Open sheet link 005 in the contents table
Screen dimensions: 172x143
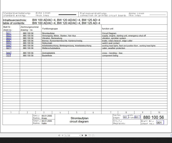click(8, 43)
